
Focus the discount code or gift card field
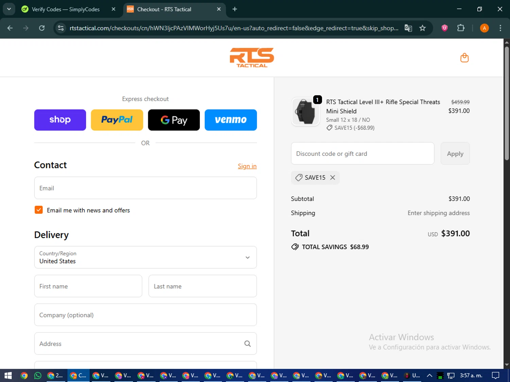coord(363,153)
